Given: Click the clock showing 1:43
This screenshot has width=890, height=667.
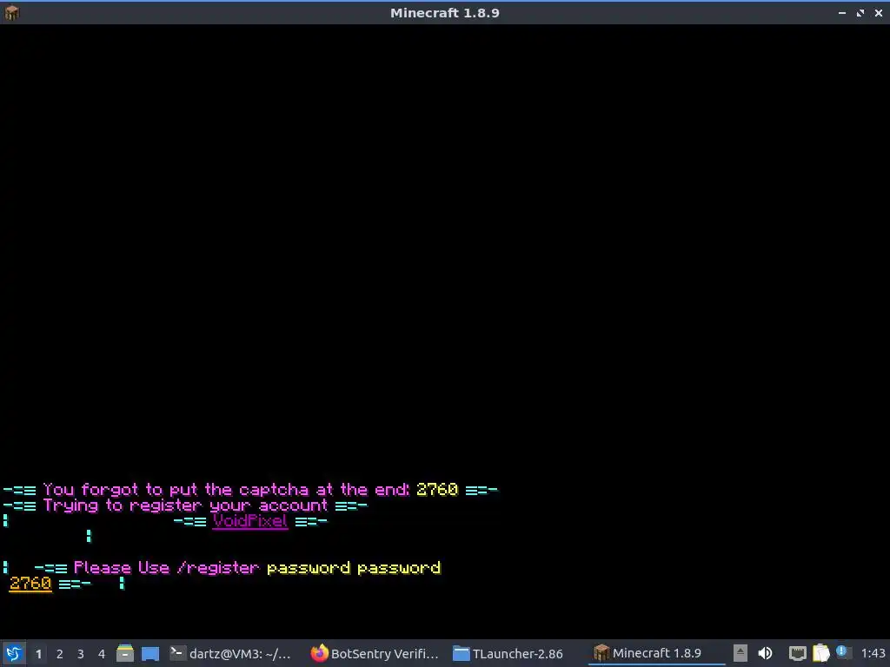Looking at the screenshot, I should [873, 653].
